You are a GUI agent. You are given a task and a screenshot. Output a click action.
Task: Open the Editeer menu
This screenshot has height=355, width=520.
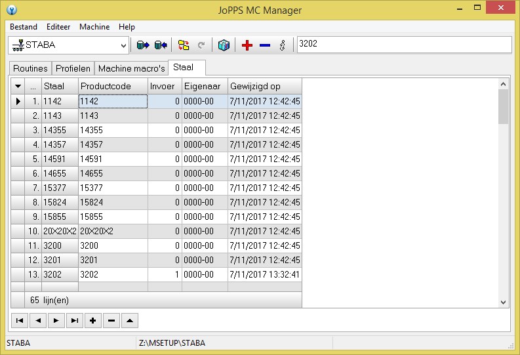[x=58, y=27]
